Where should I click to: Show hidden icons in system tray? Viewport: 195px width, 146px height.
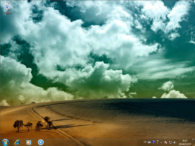click(161, 142)
